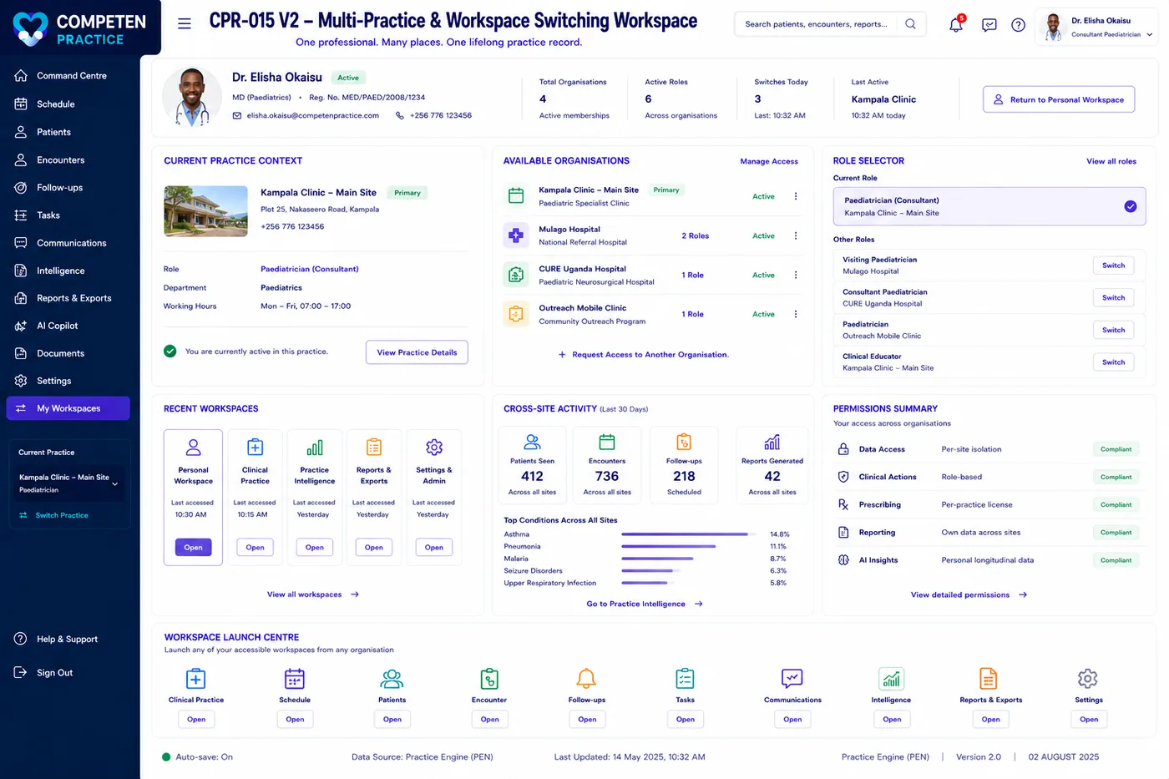Click Go to Practice Intelligence link

(x=645, y=604)
